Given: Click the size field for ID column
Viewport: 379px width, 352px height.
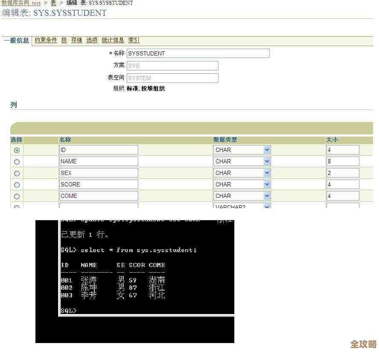Looking at the screenshot, I should (343, 150).
